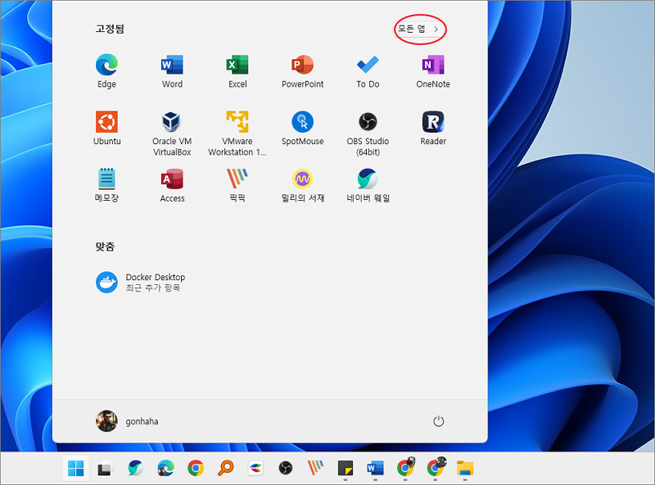The height and width of the screenshot is (485, 655).
Task: Launch pinned 네이버 웨일 browser
Action: [x=368, y=186]
